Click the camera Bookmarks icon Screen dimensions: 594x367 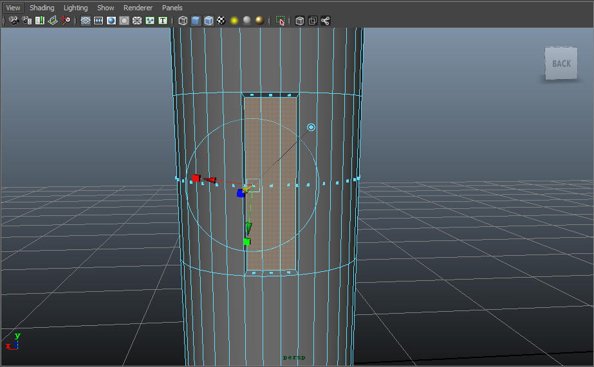point(40,21)
